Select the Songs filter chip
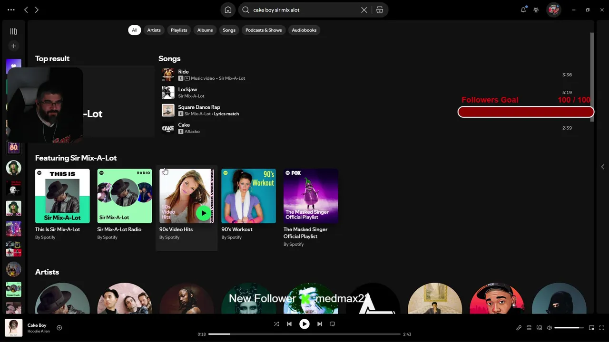 pos(229,30)
